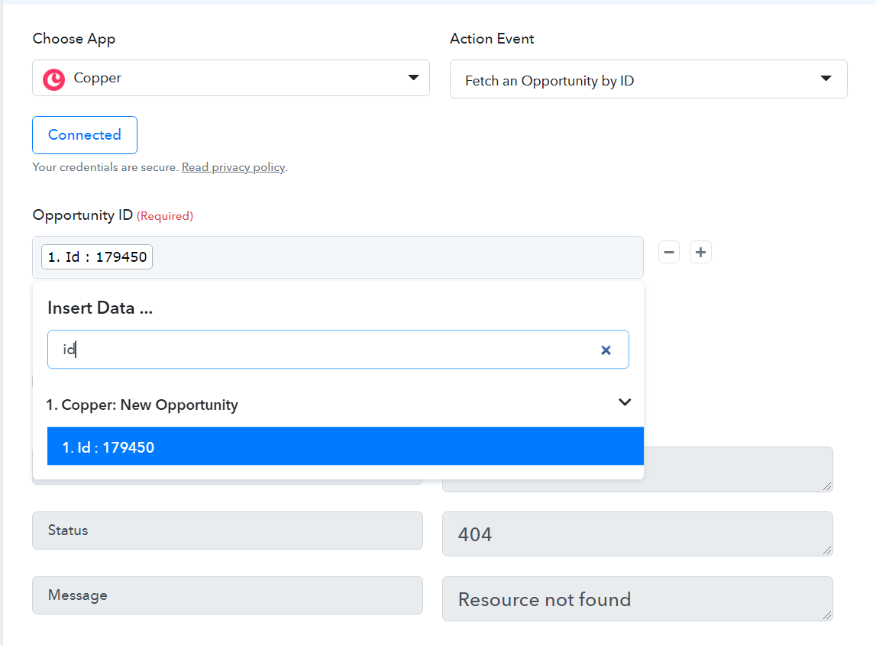Click the 'Resource not found' message box
The width and height of the screenshot is (876, 645).
tap(638, 598)
